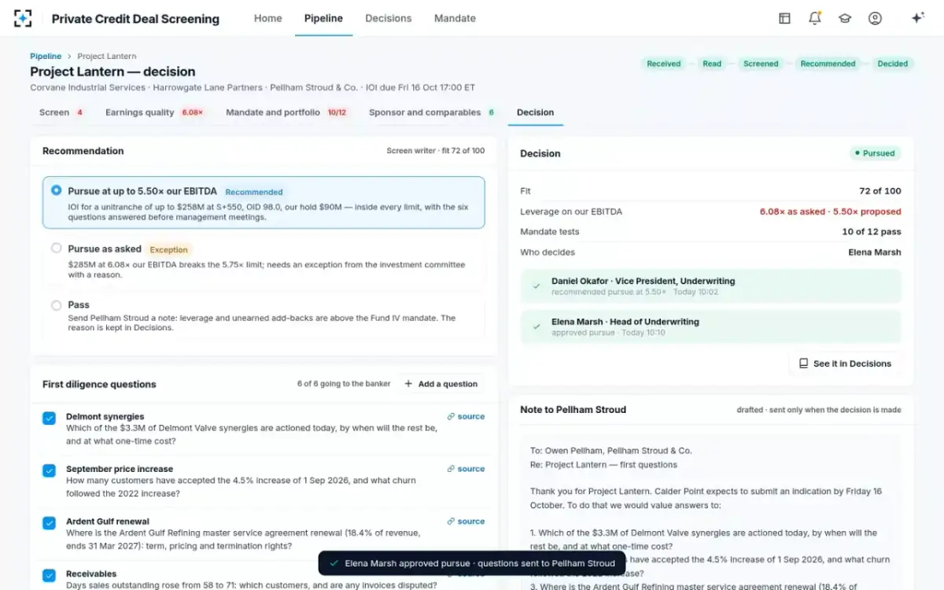Viewport: 944px width, 590px height.
Task: Uncheck the September price increase question
Action: pos(49,470)
